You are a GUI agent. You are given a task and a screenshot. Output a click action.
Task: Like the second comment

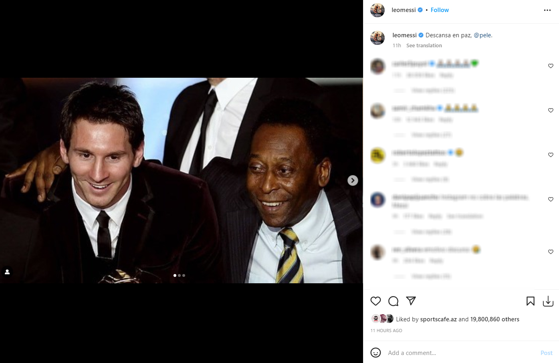tap(551, 110)
